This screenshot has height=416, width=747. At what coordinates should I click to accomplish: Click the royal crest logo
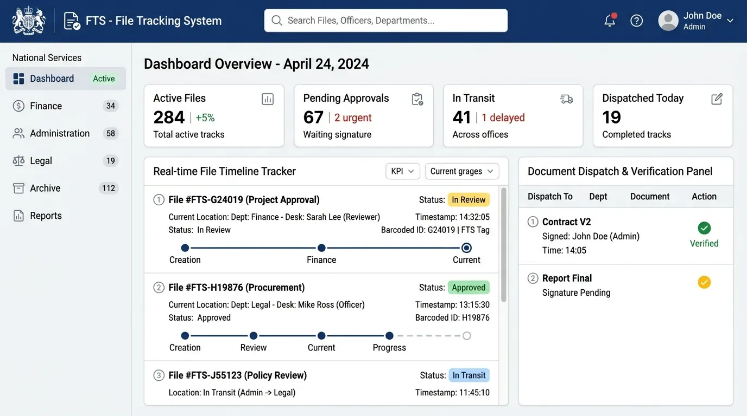(x=29, y=21)
